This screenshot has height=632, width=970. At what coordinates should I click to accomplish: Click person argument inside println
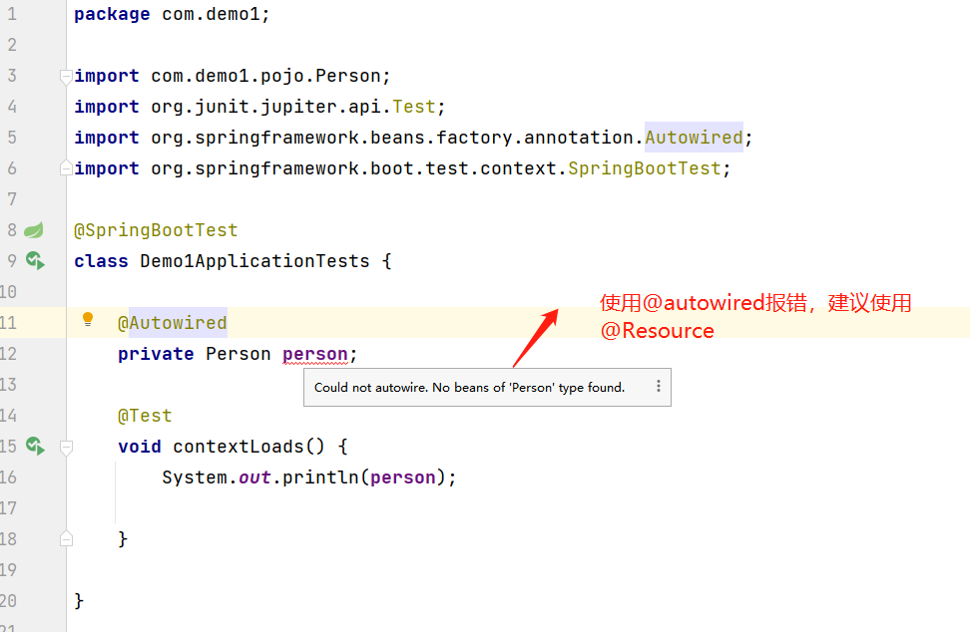[x=403, y=477]
